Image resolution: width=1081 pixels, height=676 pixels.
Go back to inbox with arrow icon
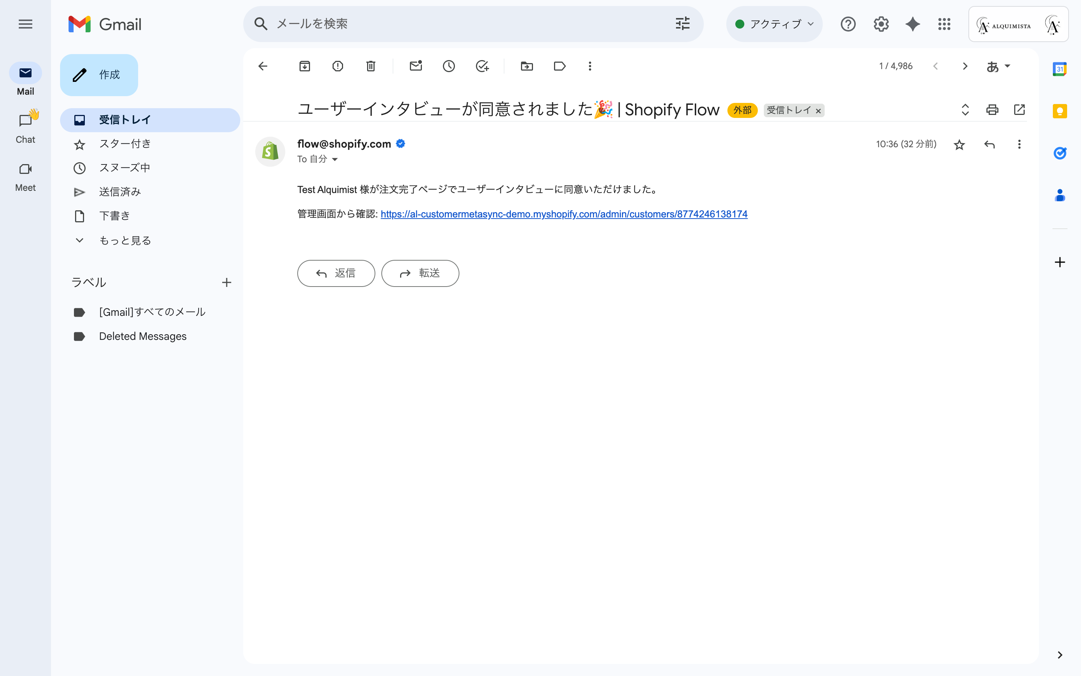point(263,66)
